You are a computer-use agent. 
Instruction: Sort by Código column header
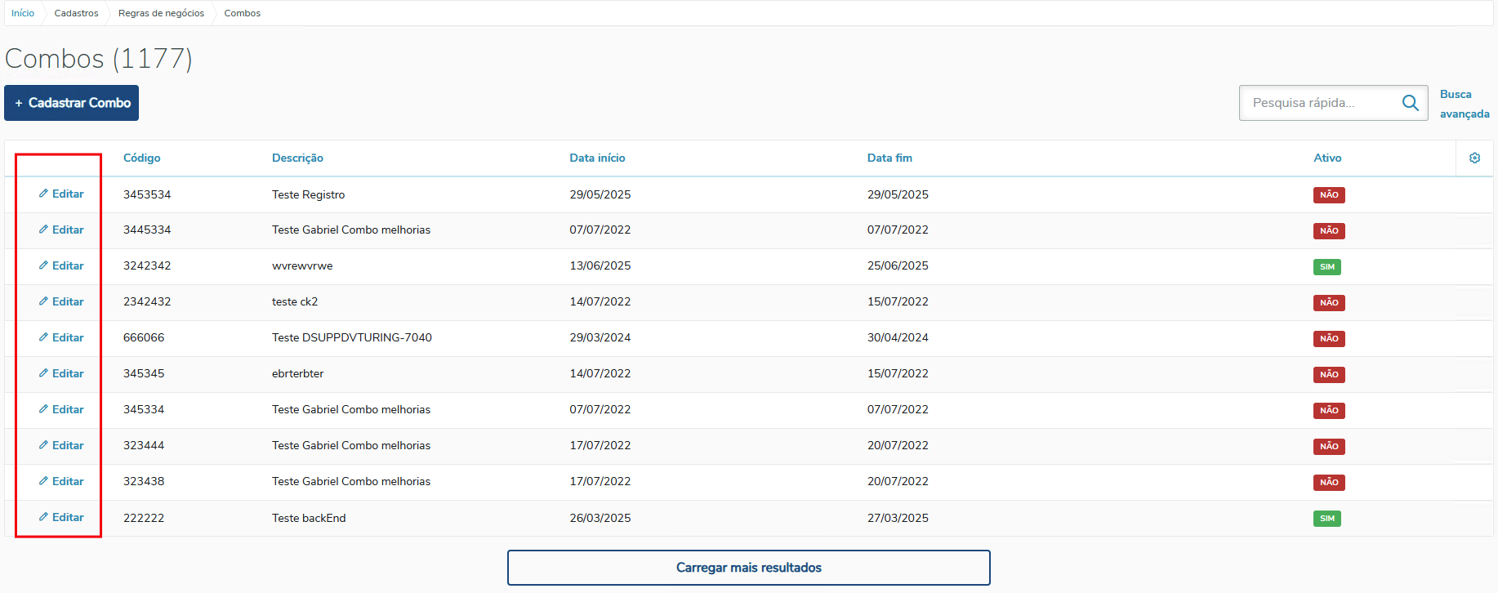(142, 158)
